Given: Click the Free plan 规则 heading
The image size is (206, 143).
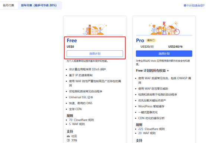Looking at the screenshot, I should click(x=70, y=116).
